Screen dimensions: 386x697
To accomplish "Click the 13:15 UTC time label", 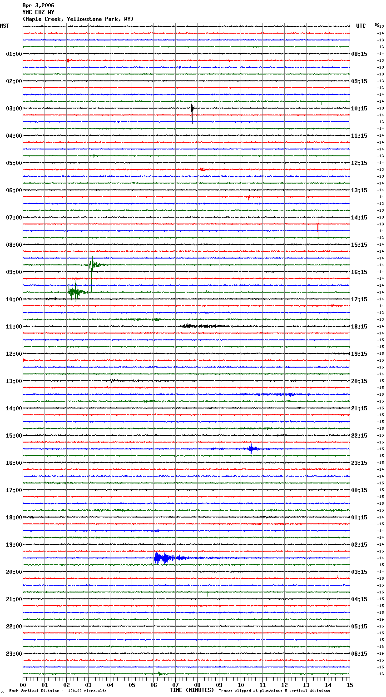I will pos(359,190).
